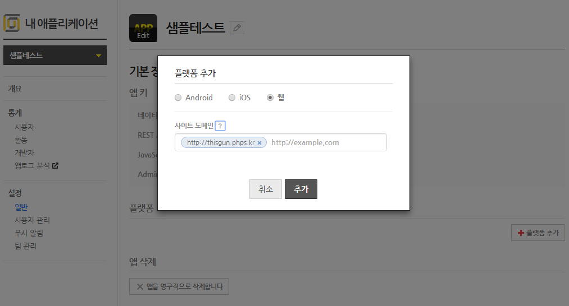
Task: Click the pencil icon next to 샘플테스트 title
Action: tap(237, 27)
